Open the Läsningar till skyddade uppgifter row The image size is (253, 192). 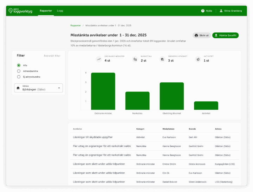coord(92,137)
